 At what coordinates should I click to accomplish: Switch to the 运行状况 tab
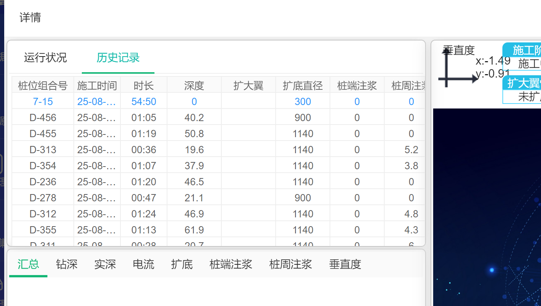tap(45, 58)
